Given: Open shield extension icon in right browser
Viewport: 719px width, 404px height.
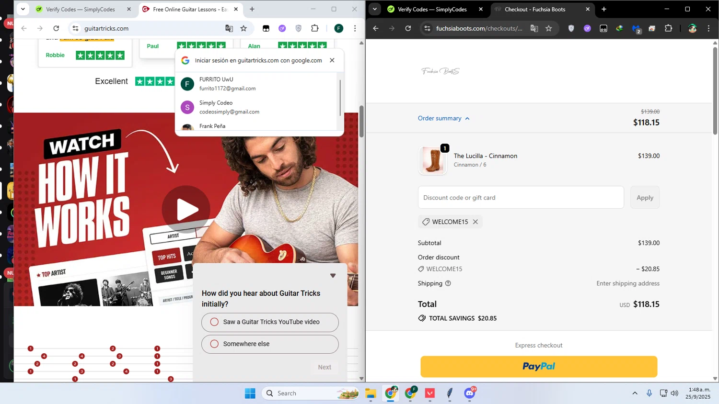Looking at the screenshot, I should (x=571, y=28).
